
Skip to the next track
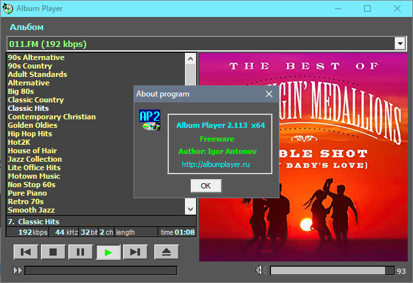click(x=135, y=252)
